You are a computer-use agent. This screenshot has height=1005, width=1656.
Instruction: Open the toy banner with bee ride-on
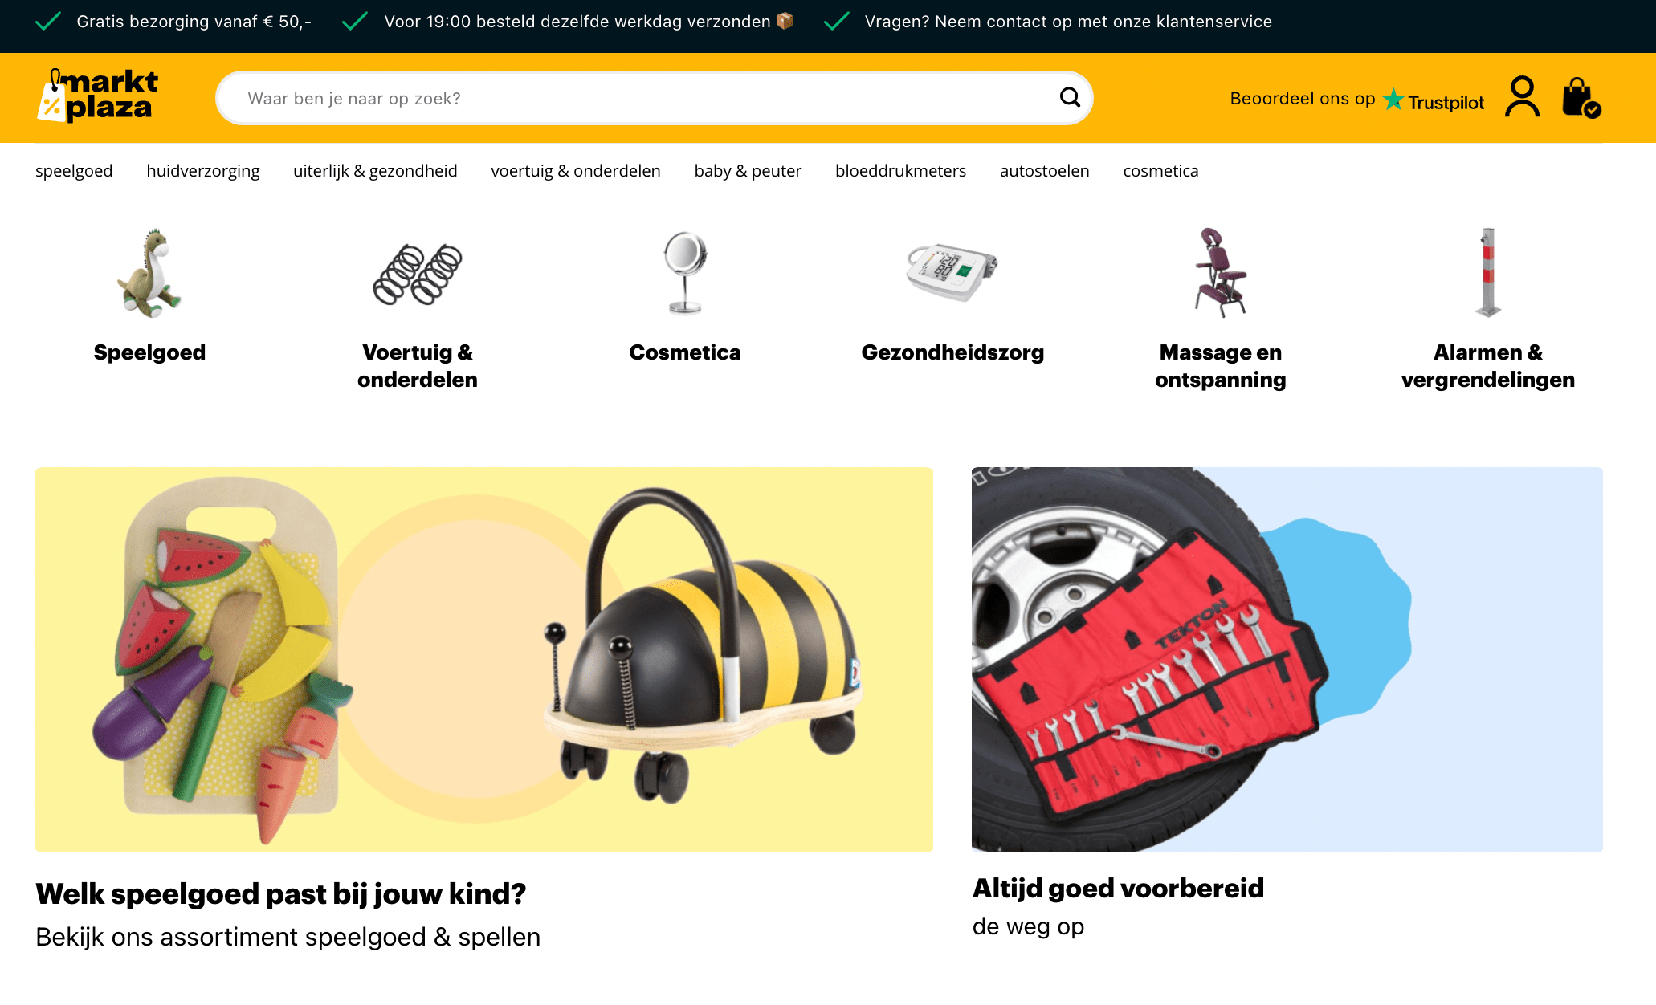click(484, 659)
